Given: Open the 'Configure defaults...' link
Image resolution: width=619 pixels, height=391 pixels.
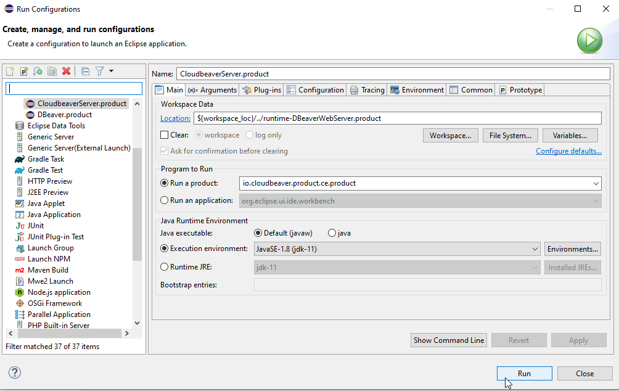Looking at the screenshot, I should [x=568, y=150].
